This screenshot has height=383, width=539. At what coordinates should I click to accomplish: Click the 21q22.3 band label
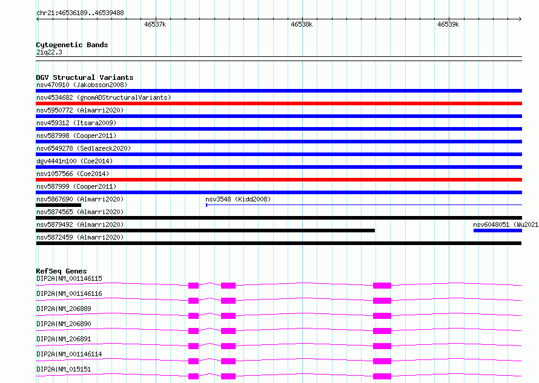pos(49,52)
